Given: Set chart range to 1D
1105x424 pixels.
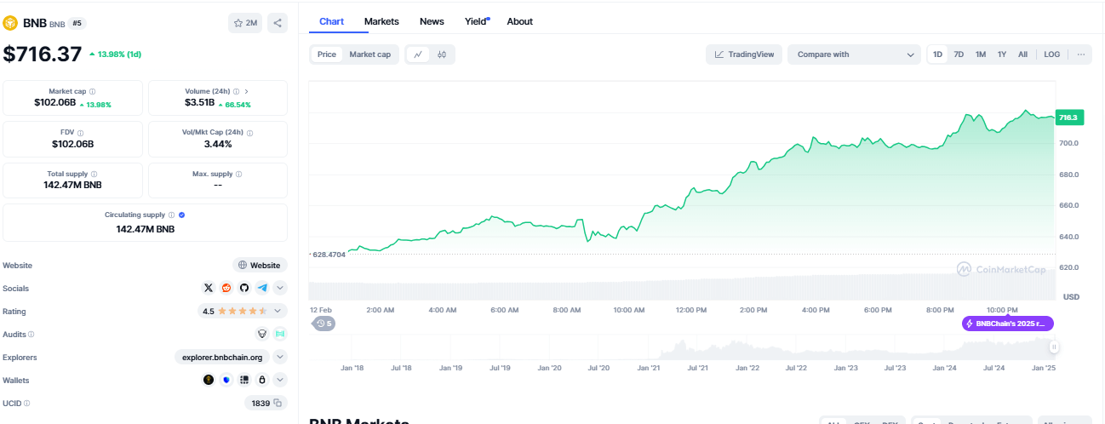Looking at the screenshot, I should pos(937,54).
